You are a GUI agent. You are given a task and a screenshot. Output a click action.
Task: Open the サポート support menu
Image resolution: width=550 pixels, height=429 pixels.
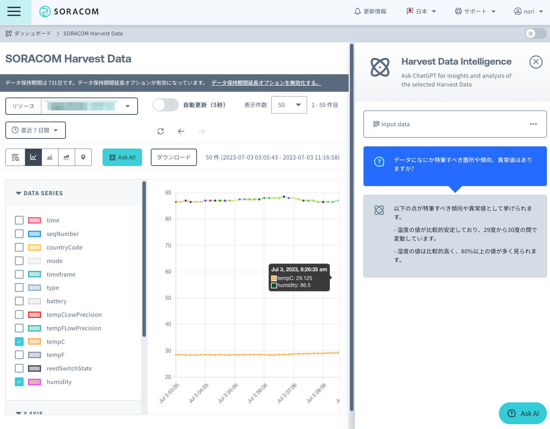pyautogui.click(x=475, y=11)
